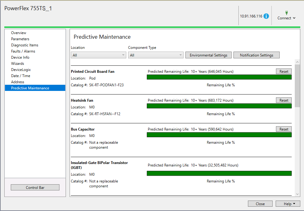The height and width of the screenshot is (211, 304).
Task: Go to the Overview page
Action: pos(35,33)
